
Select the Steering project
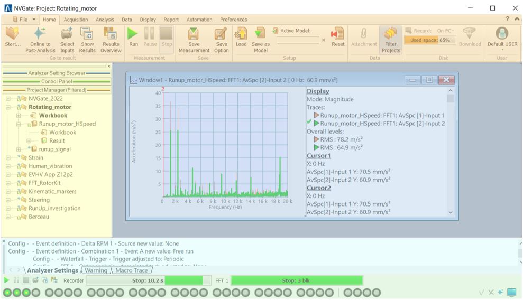click(39, 200)
